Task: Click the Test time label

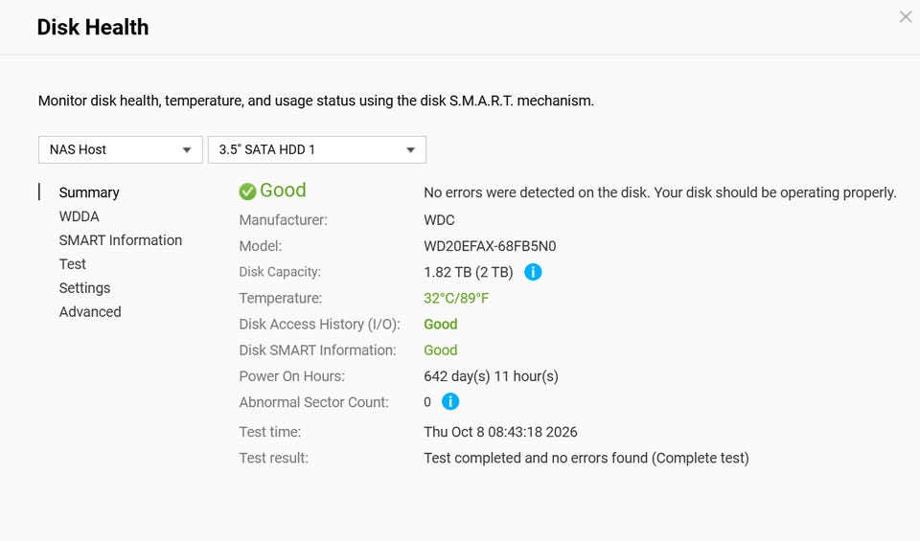Action: pyautogui.click(x=270, y=432)
